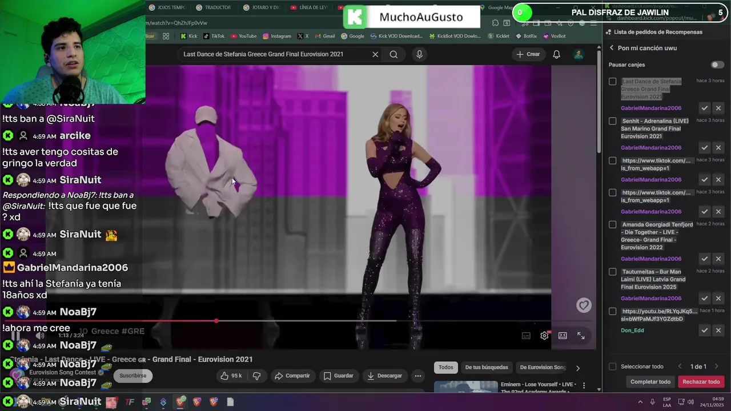The image size is (731, 411).
Task: Approve the Tautumeitas Bur Man Laimi request
Action: 705,299
